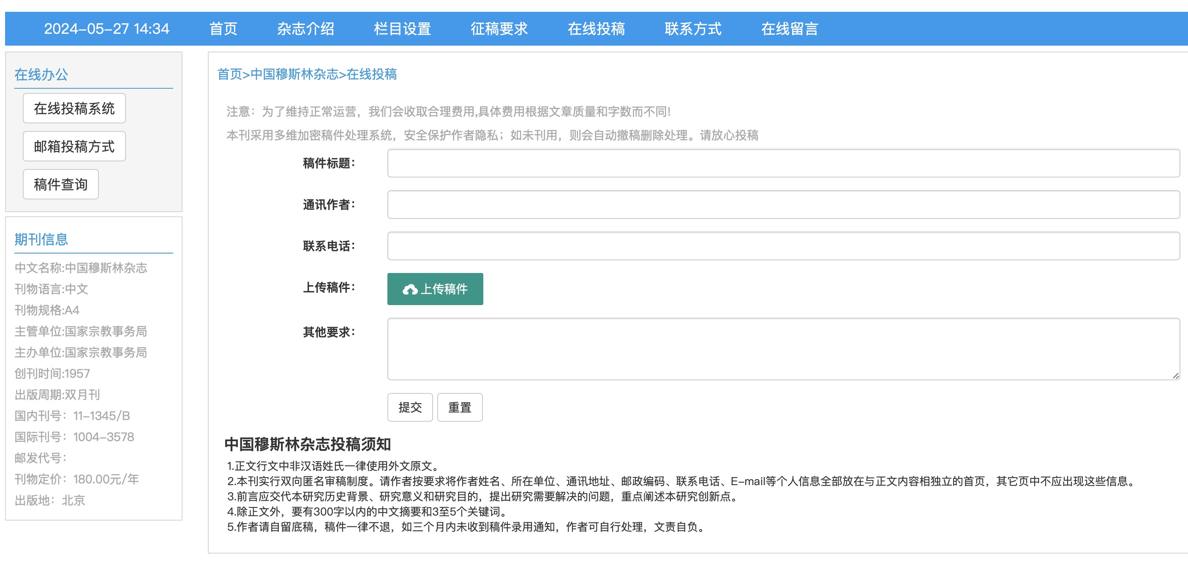This screenshot has width=1188, height=562.
Task: Click the 其他要求 text area
Action: [784, 349]
